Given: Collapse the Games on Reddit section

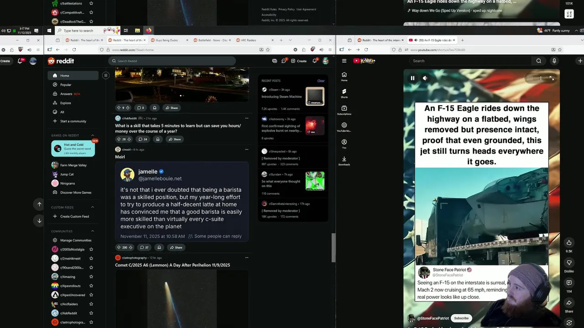Looking at the screenshot, I should pos(93,135).
